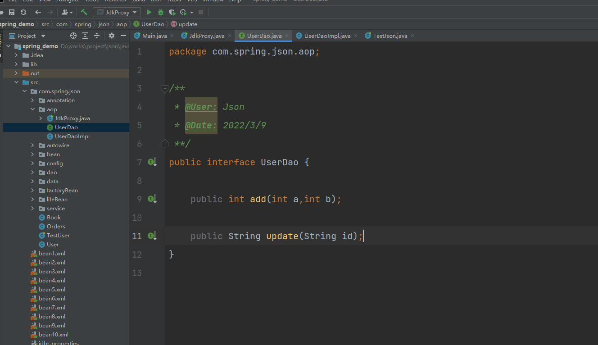Navigate forward with the right arrow icon
598x345 pixels.
(x=50, y=12)
